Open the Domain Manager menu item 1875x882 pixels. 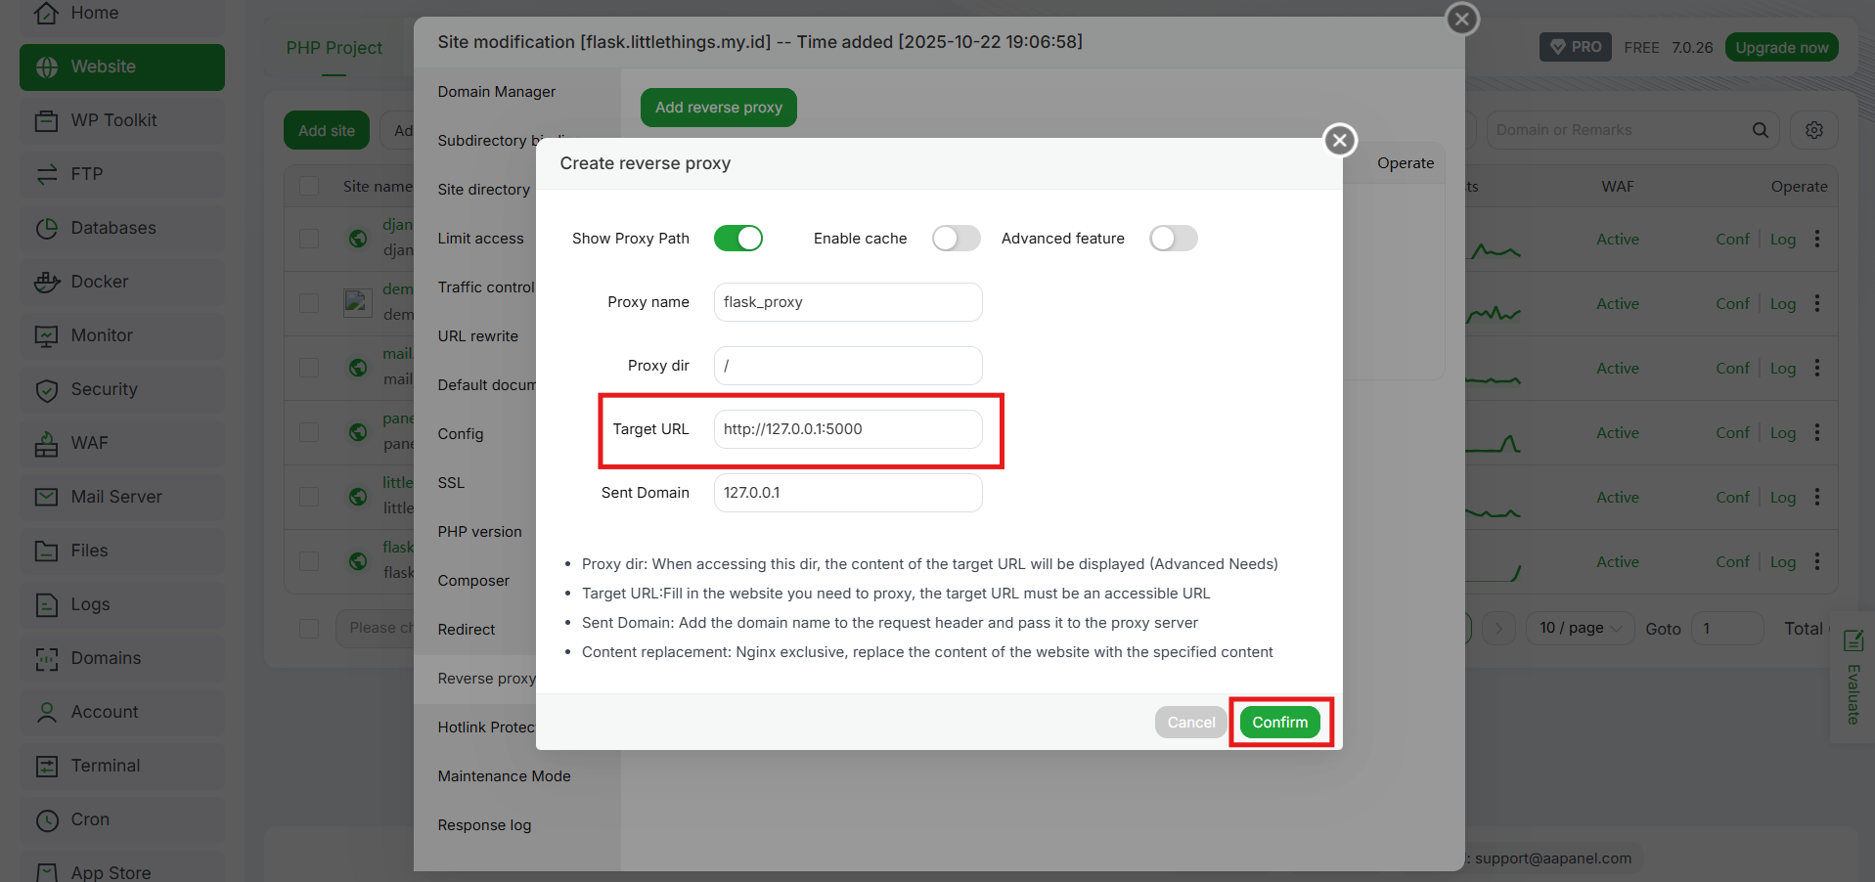(x=497, y=92)
